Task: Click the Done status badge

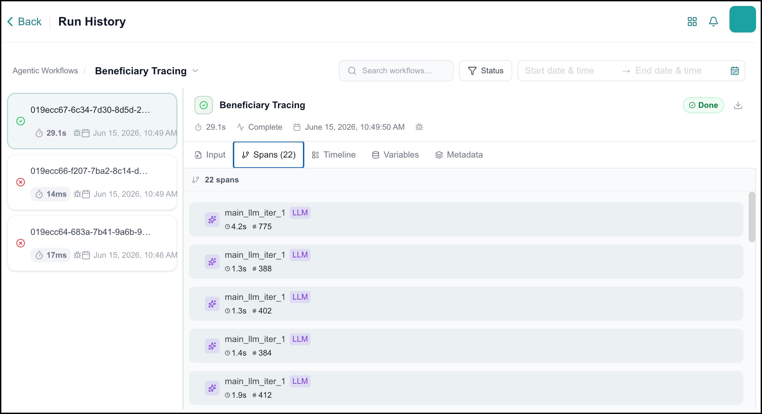Action: coord(704,105)
